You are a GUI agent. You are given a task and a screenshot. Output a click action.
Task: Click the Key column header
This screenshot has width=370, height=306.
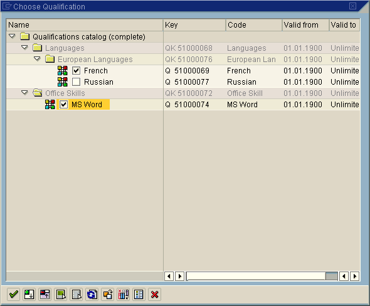pyautogui.click(x=194, y=25)
